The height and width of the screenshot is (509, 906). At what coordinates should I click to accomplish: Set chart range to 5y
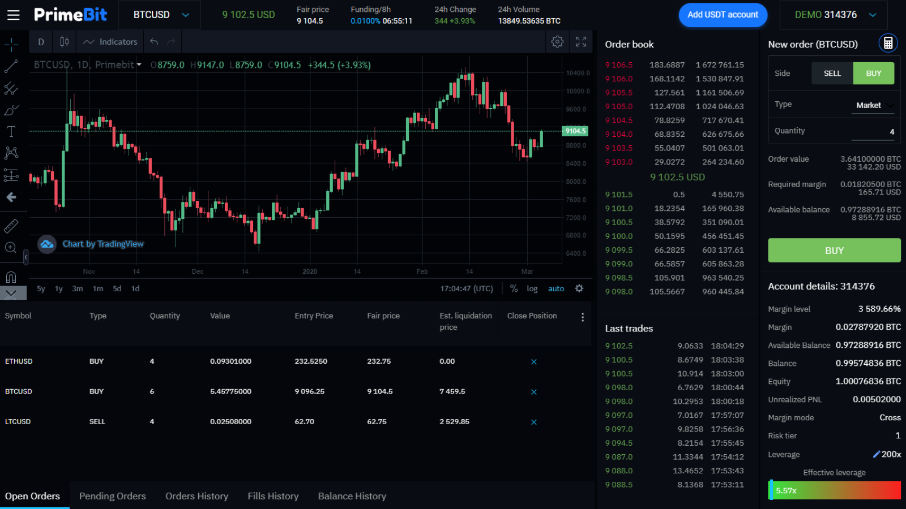tap(41, 288)
